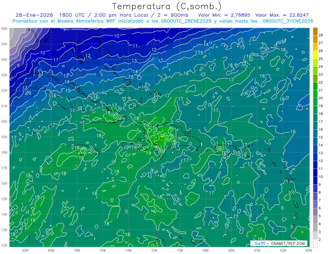Screen dimensions: 328x254
Task: Click the 80W longitude axis label
Action: (x=51, y=250)
